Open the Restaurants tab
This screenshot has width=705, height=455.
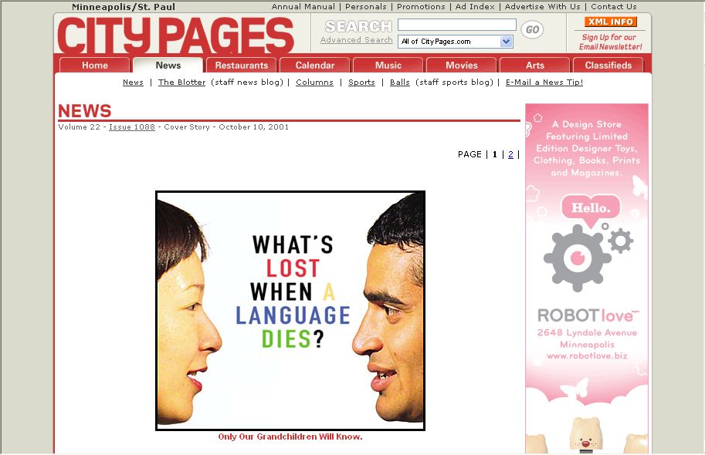pos(242,65)
